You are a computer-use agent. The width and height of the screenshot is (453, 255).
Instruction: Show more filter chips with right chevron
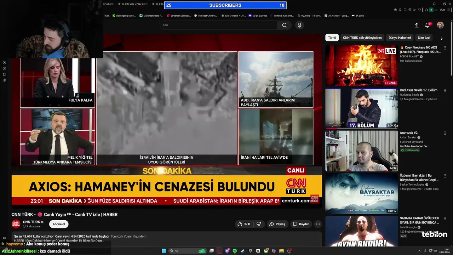click(x=441, y=38)
